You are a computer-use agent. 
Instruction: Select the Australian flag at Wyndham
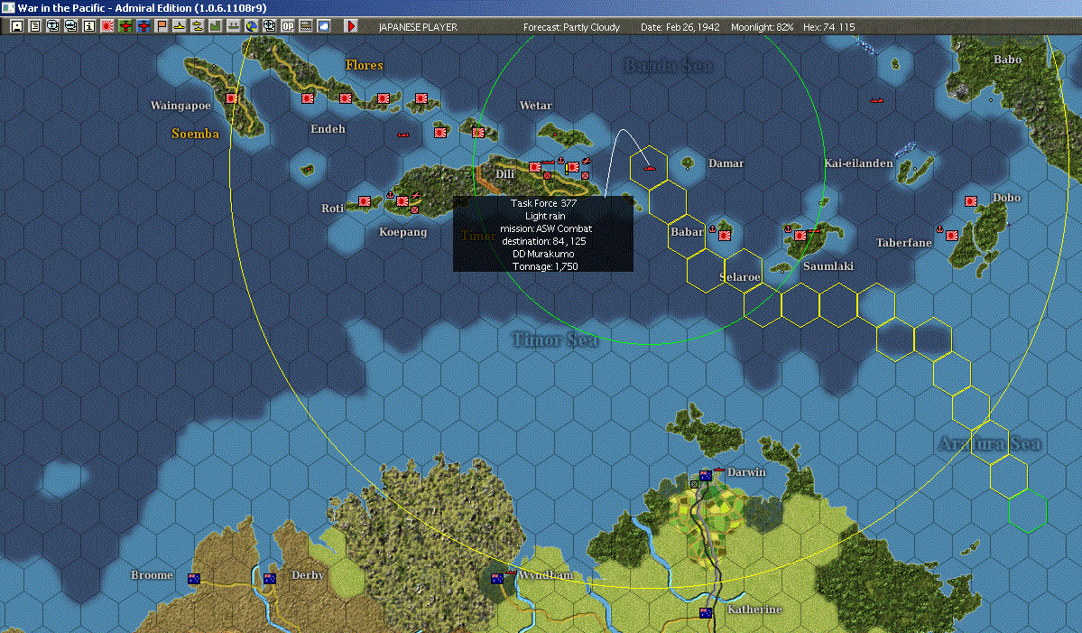point(497,579)
